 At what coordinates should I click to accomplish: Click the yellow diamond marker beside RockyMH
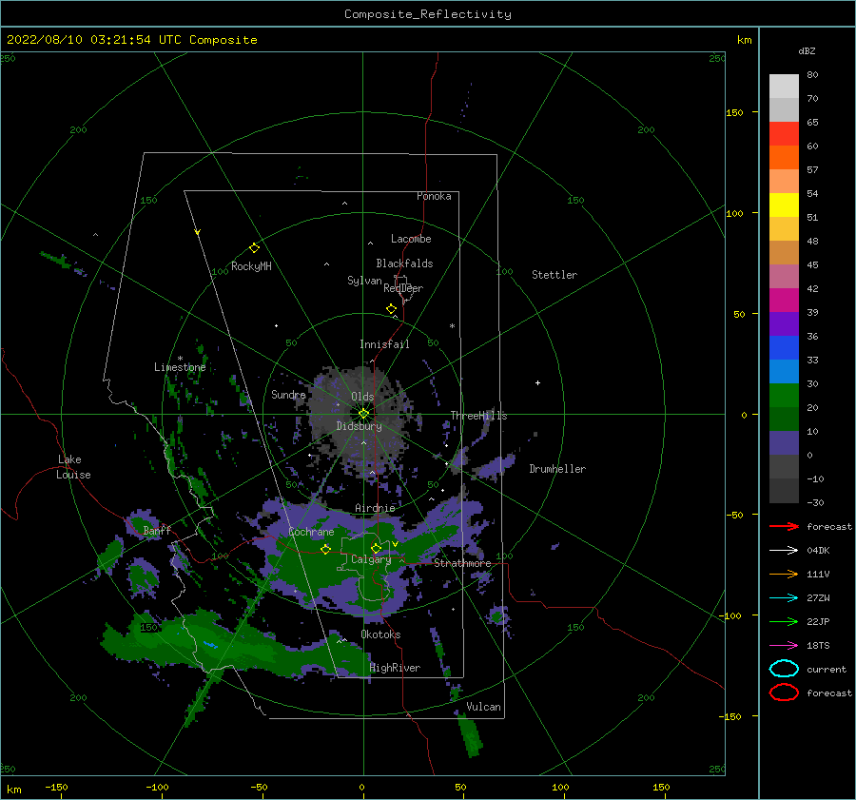click(254, 248)
